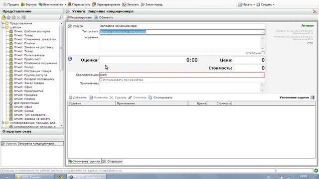
Task: Click the Редактировать button label
Action: (81, 17)
